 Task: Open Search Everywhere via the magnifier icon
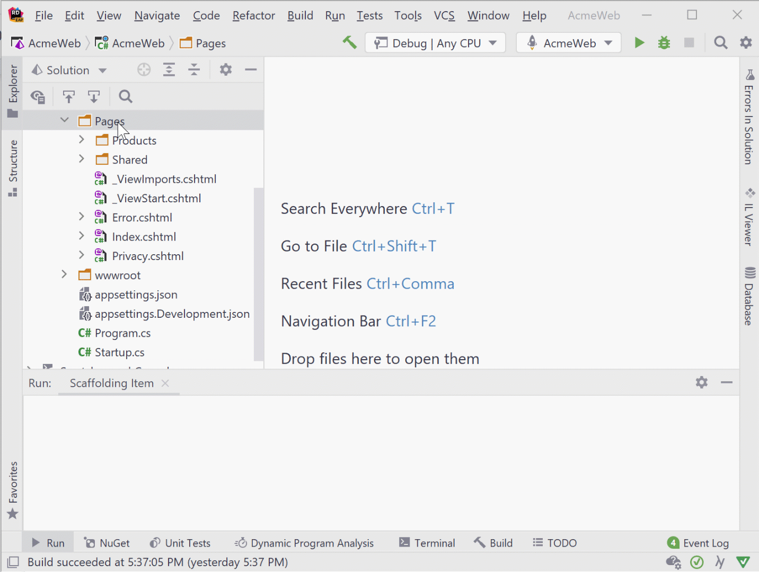pos(720,42)
